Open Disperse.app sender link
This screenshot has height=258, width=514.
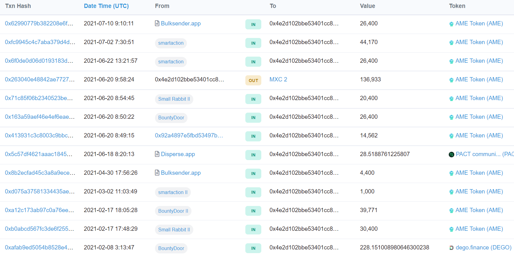[178, 154]
